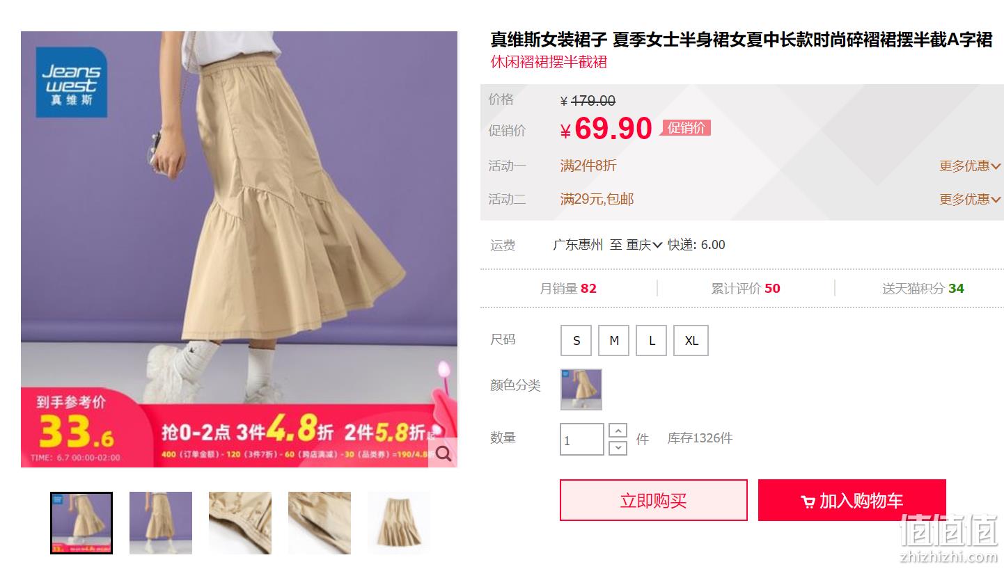Viewport: 1004px width, 569px height.
Task: Click the cart icon in 加入购物车
Action: (808, 502)
